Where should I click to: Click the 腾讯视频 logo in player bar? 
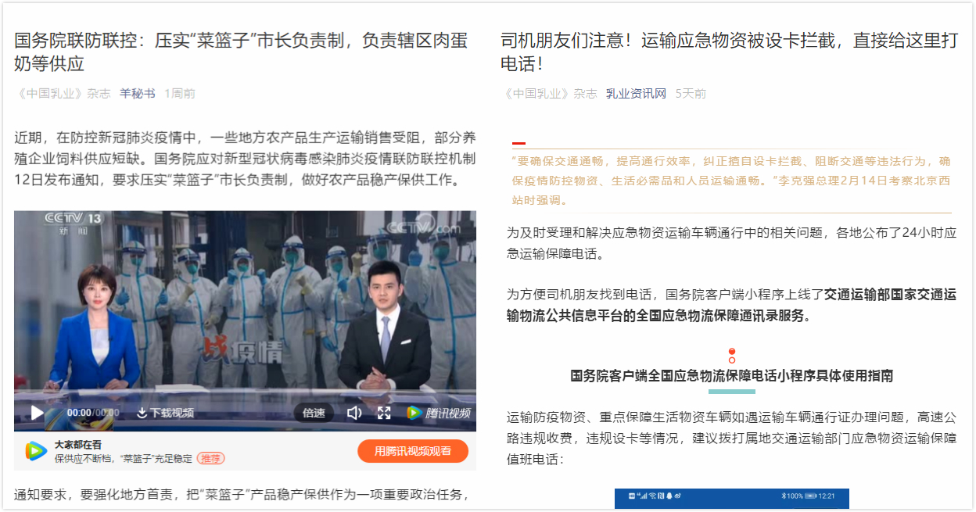(438, 413)
